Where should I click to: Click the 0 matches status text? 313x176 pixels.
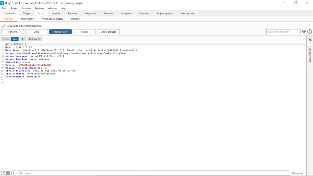click(x=298, y=173)
